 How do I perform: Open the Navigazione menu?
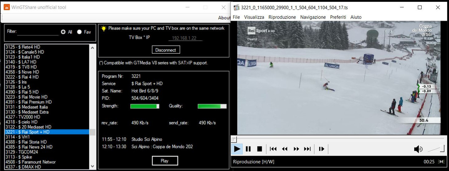(313, 17)
